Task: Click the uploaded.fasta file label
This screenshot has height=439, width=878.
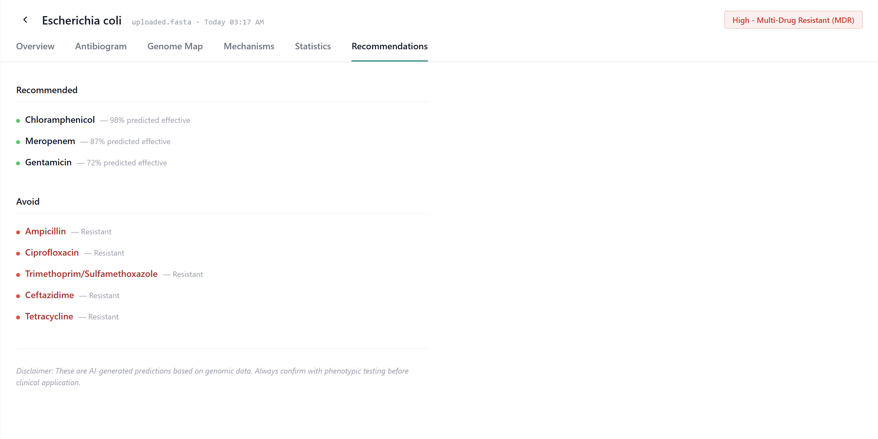Action: [x=161, y=22]
